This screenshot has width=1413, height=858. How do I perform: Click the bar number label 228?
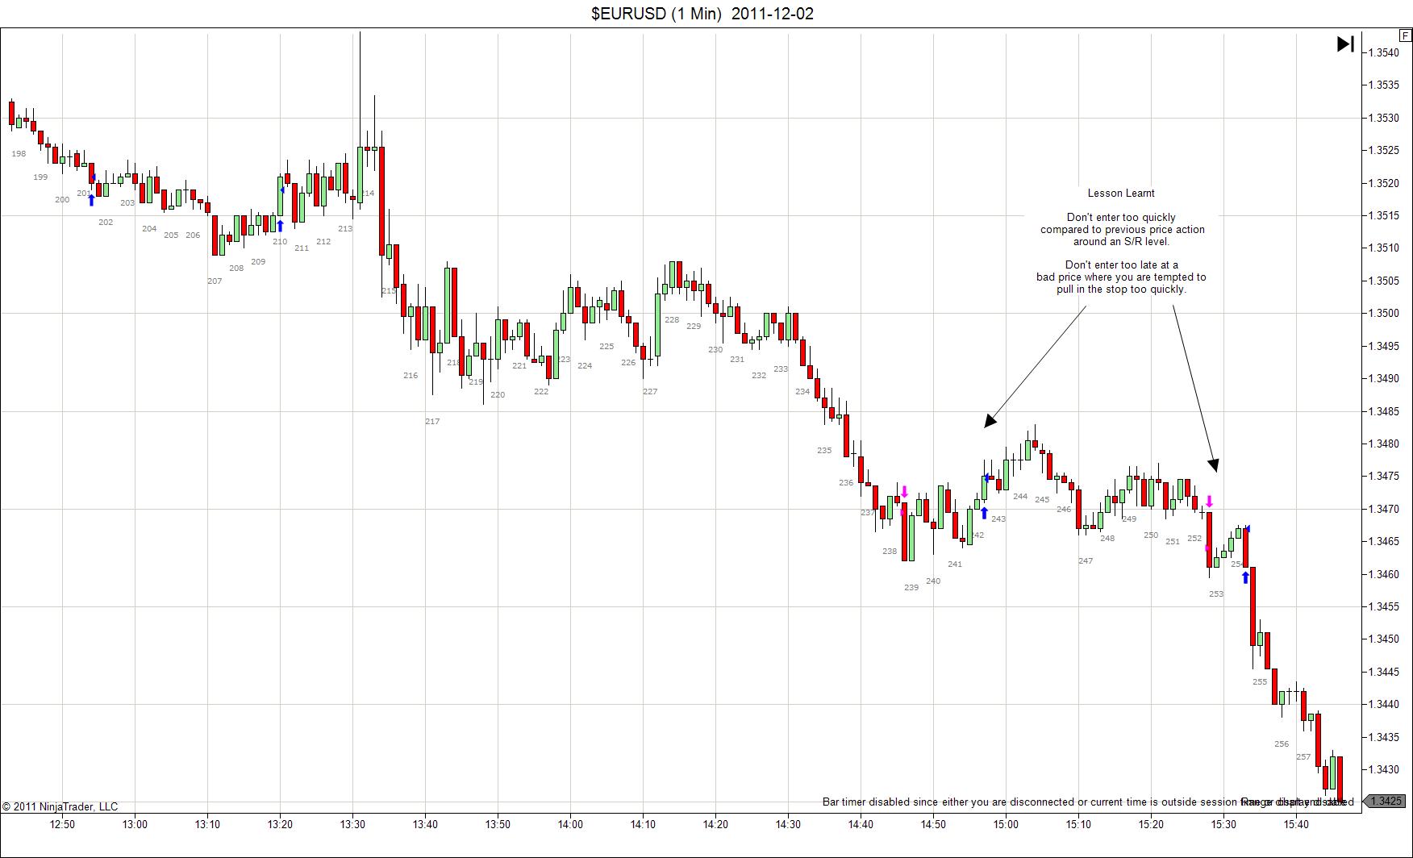(x=672, y=319)
